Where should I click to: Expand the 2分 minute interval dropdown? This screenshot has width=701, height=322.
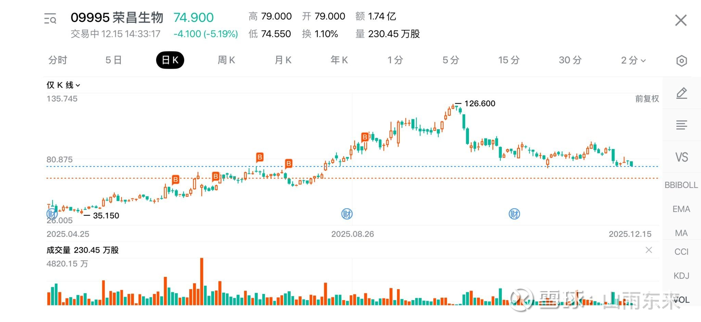tap(633, 61)
